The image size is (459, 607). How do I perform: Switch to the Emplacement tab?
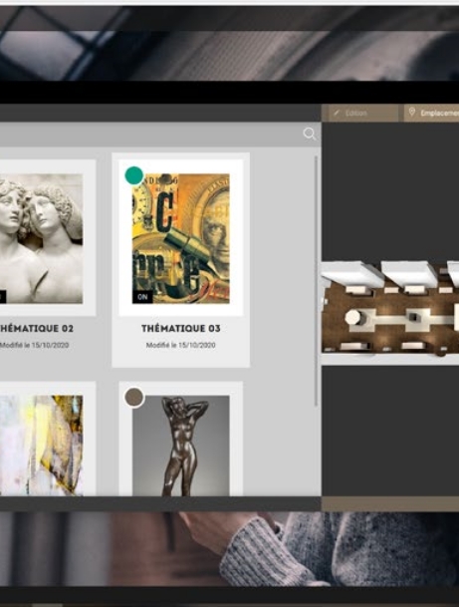click(431, 113)
